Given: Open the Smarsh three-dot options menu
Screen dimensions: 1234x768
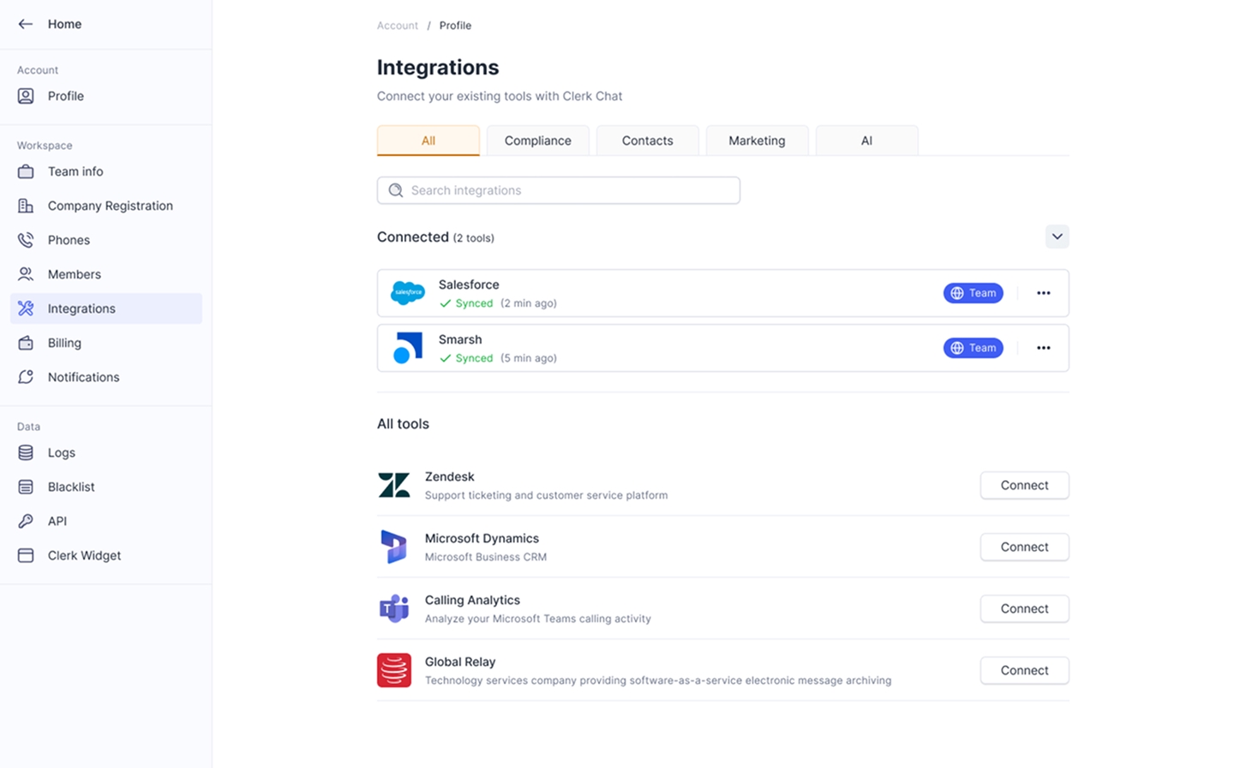Looking at the screenshot, I should point(1043,348).
